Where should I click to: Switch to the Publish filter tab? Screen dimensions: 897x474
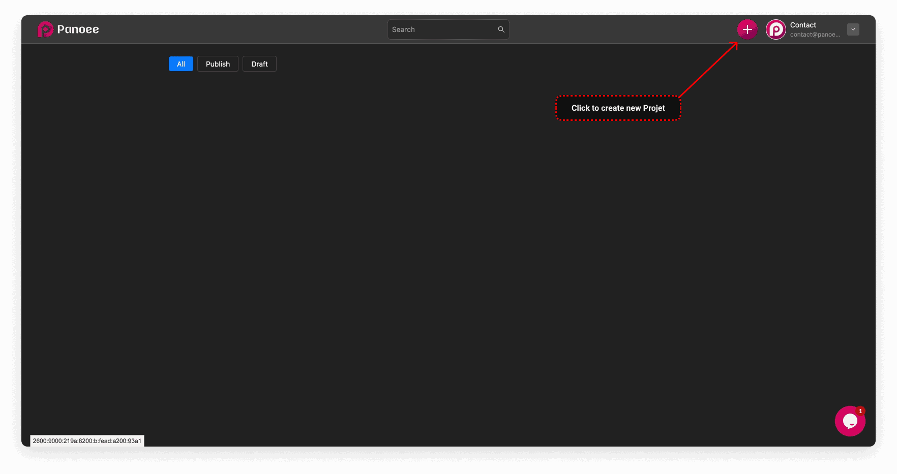tap(218, 64)
